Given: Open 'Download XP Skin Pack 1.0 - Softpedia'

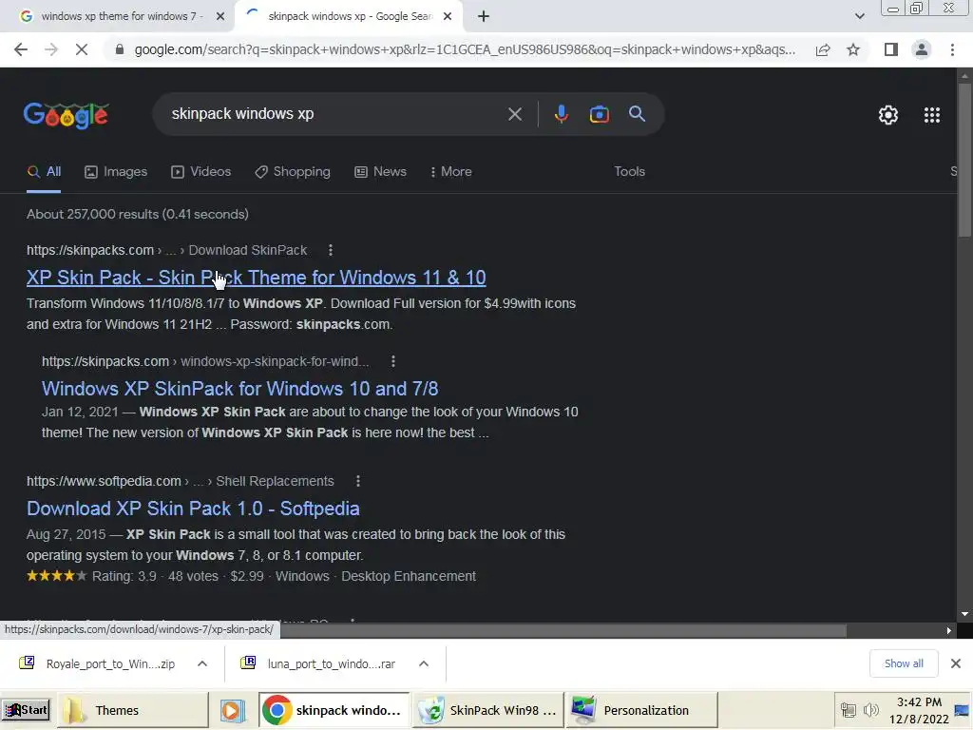Looking at the screenshot, I should pos(193,509).
